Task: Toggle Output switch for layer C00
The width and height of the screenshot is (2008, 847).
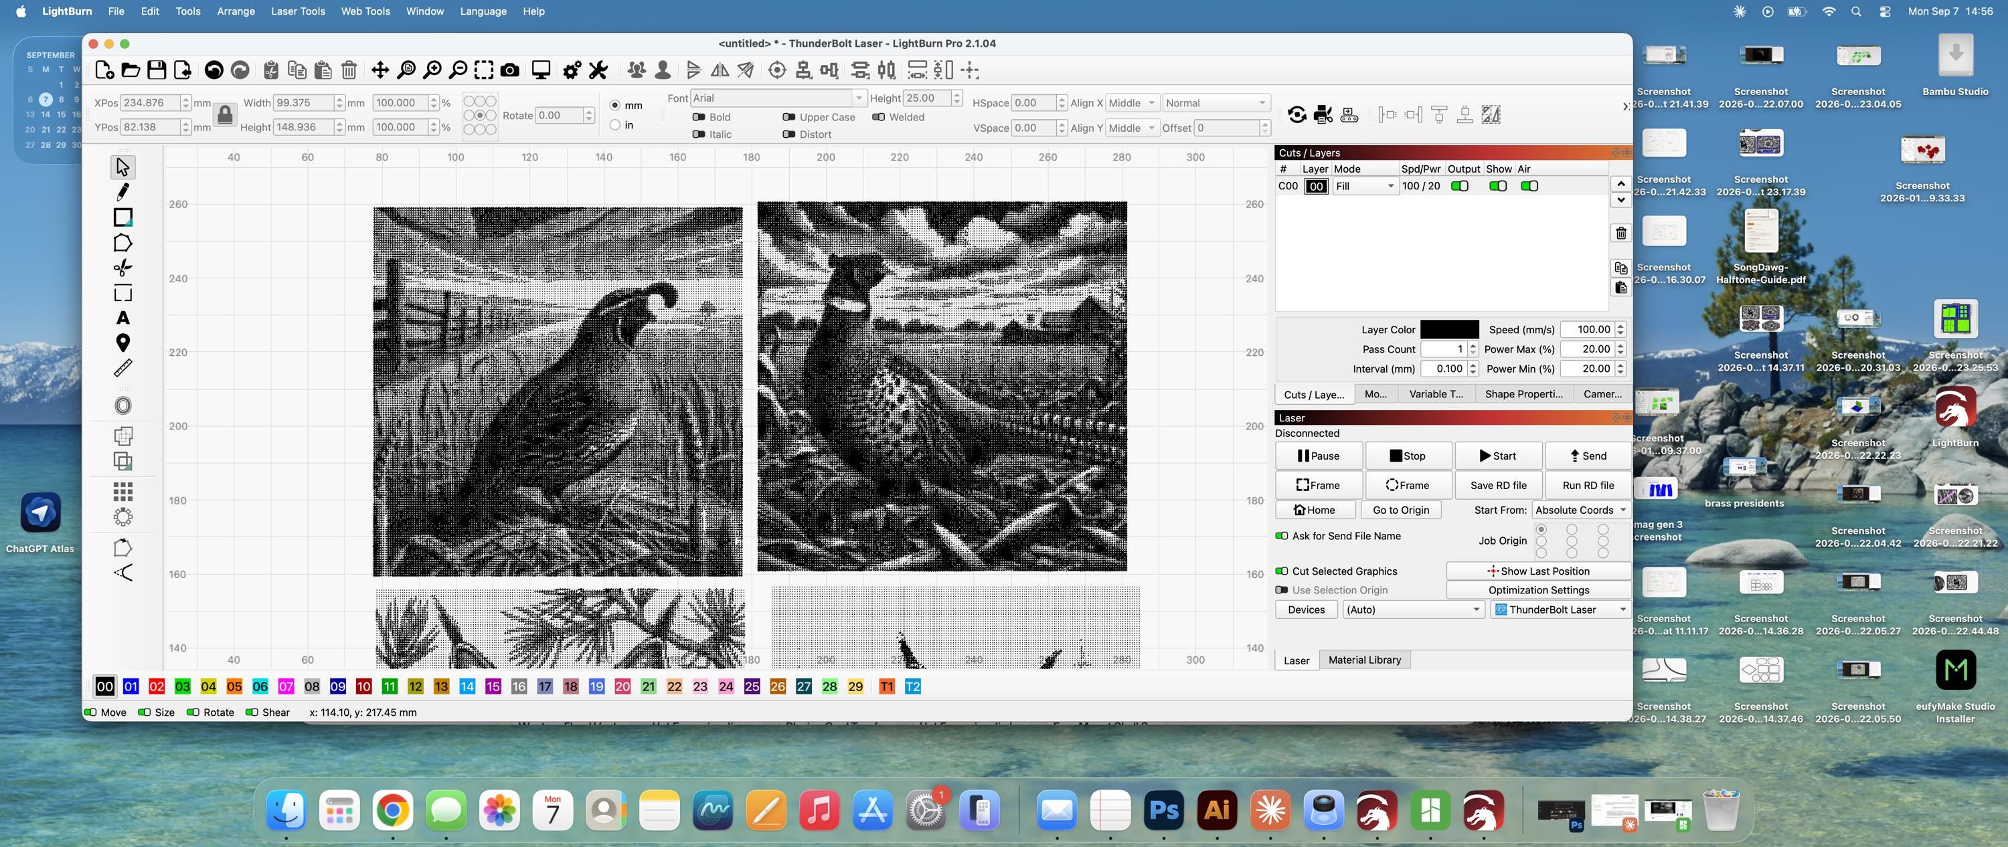Action: (x=1459, y=186)
